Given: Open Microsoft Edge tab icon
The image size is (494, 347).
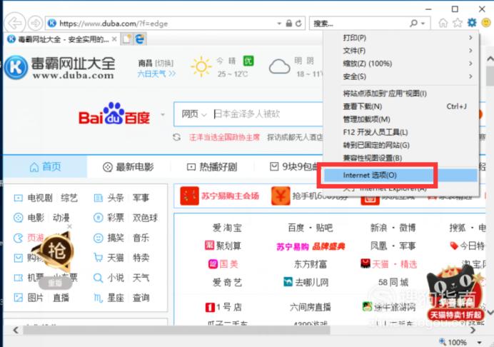Looking at the screenshot, I should click(x=140, y=39).
